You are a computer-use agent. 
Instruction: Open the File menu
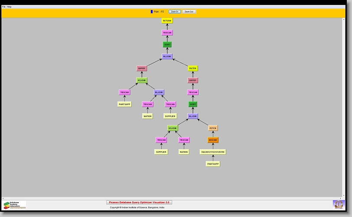click(4, 7)
